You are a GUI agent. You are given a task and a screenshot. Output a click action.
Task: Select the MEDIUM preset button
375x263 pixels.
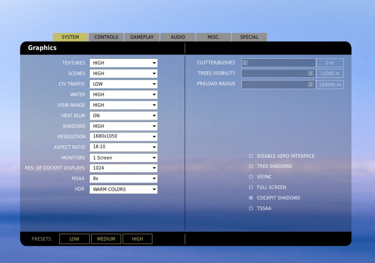tap(106, 239)
